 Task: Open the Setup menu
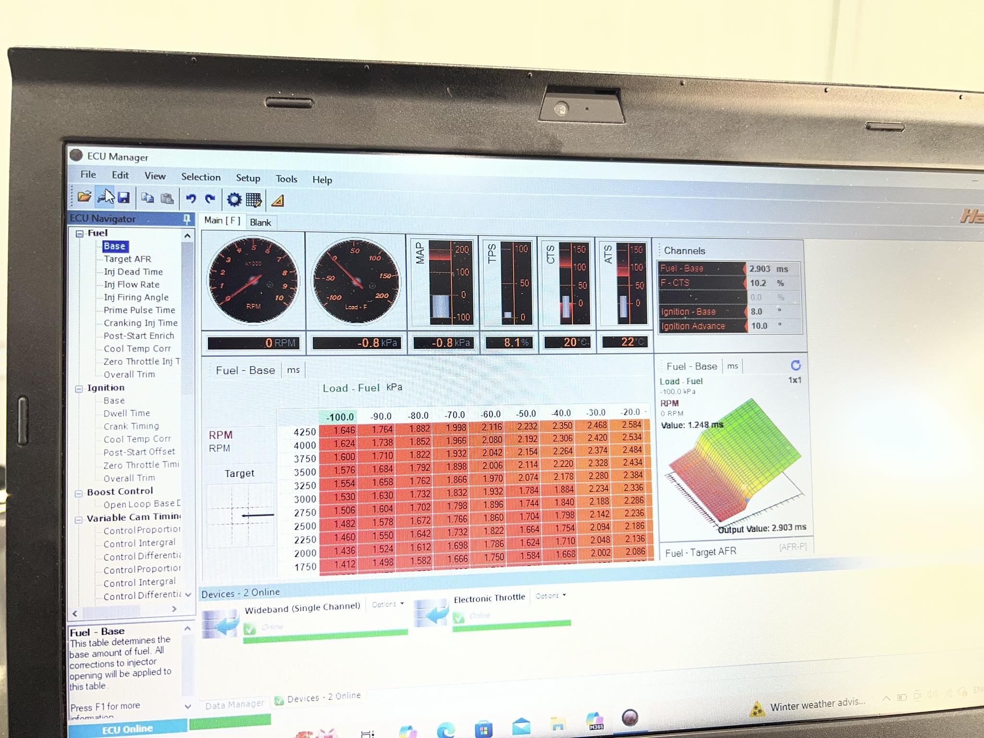point(248,178)
